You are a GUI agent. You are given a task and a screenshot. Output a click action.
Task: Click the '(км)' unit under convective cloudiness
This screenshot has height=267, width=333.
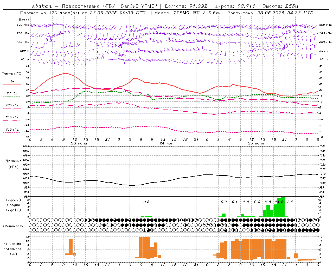pyautogui.click(x=14, y=254)
